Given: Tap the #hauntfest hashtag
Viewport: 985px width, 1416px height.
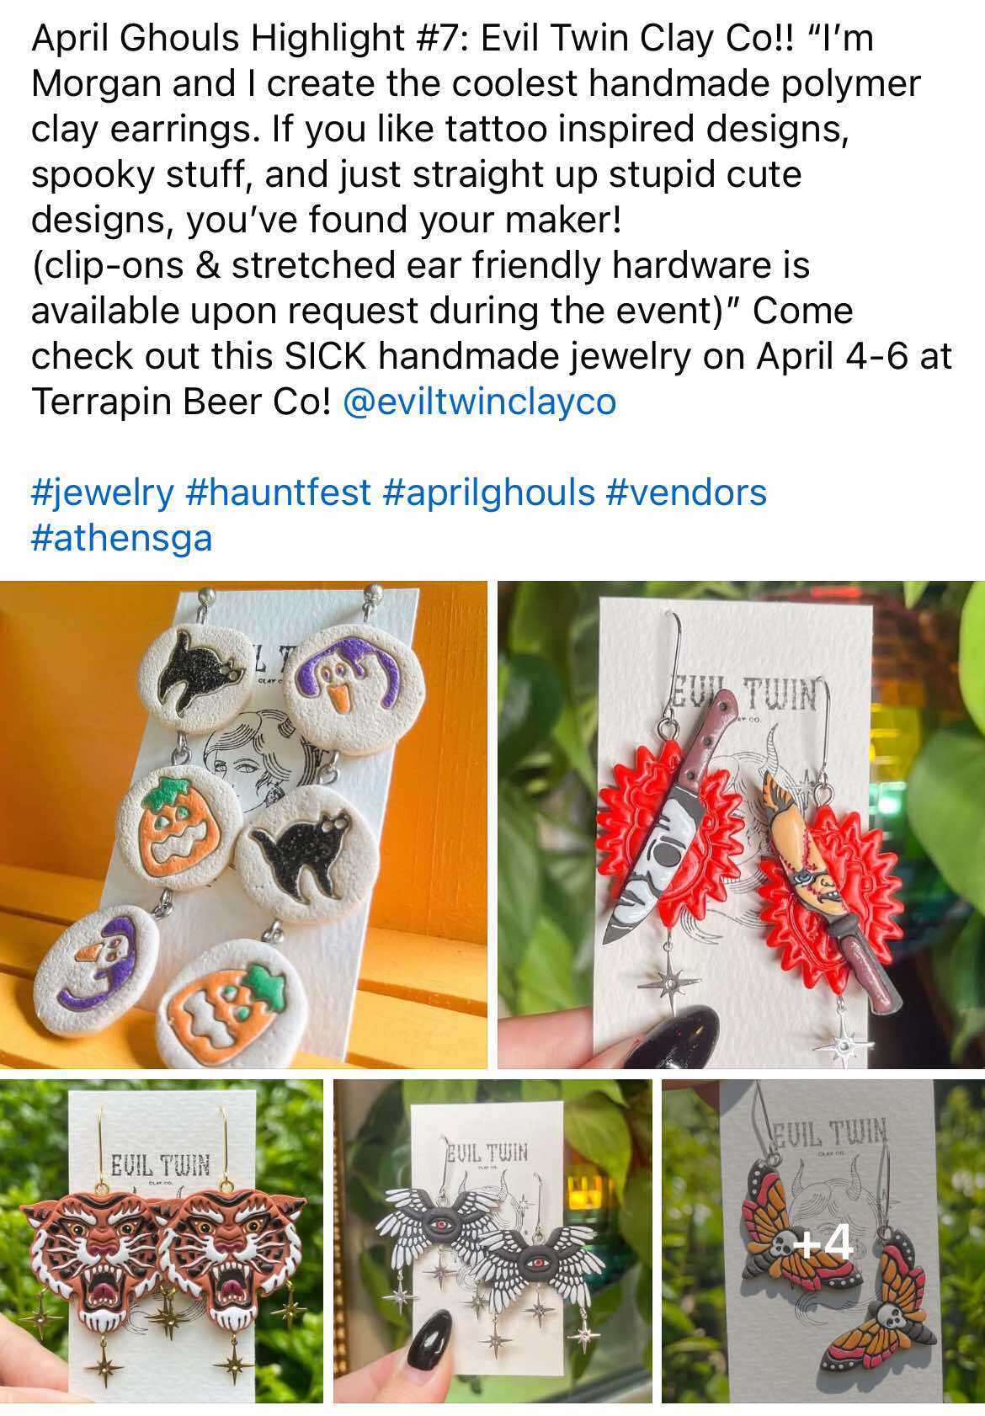Looking at the screenshot, I should click(279, 492).
